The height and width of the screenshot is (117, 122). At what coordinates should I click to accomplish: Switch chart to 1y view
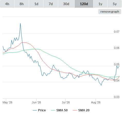100,4
